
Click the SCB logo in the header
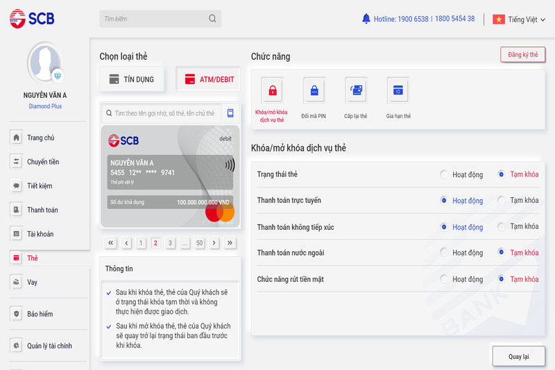pyautogui.click(x=32, y=19)
